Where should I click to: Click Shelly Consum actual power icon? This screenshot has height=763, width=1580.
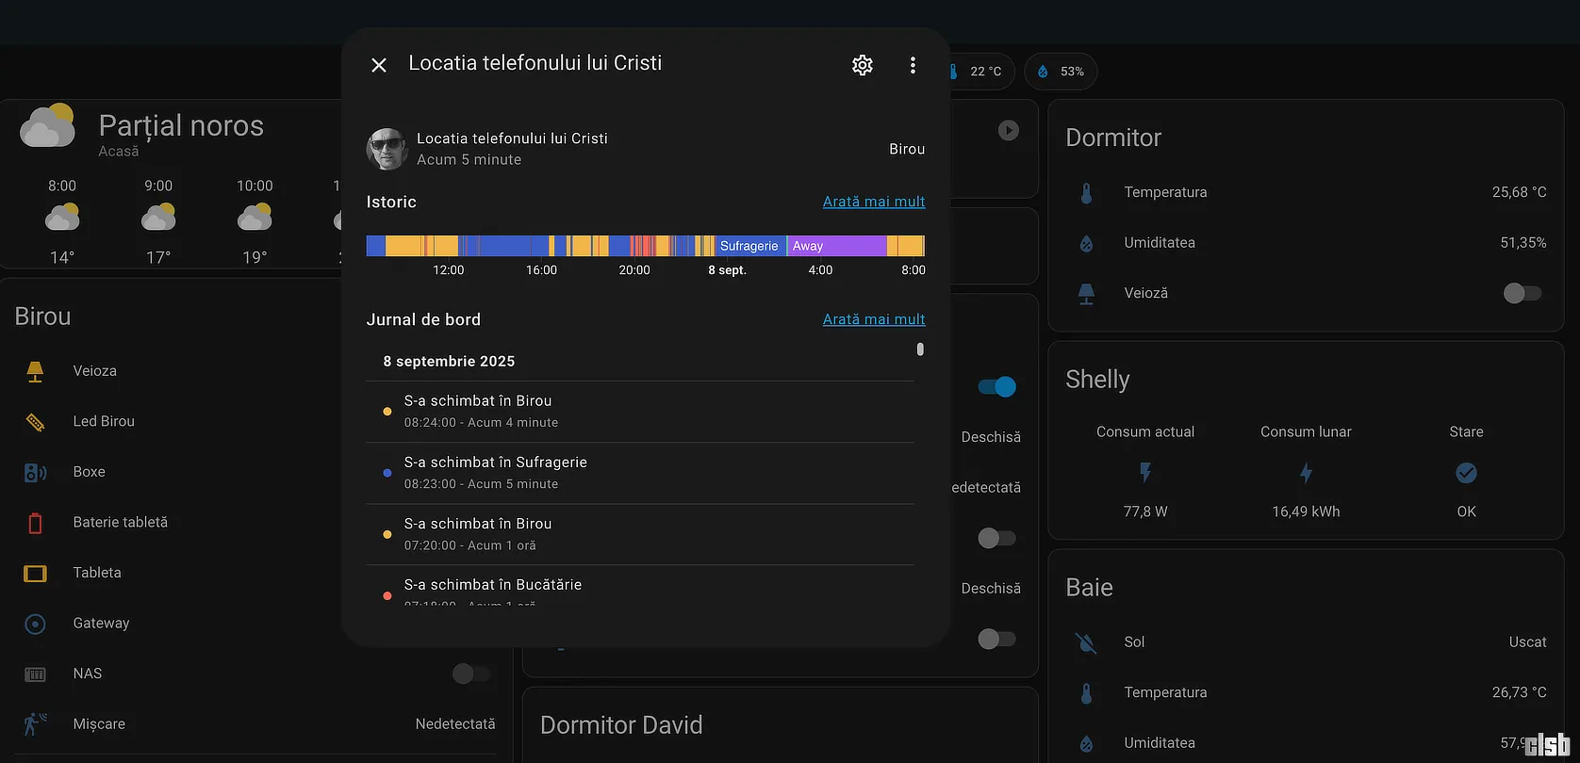coord(1145,472)
